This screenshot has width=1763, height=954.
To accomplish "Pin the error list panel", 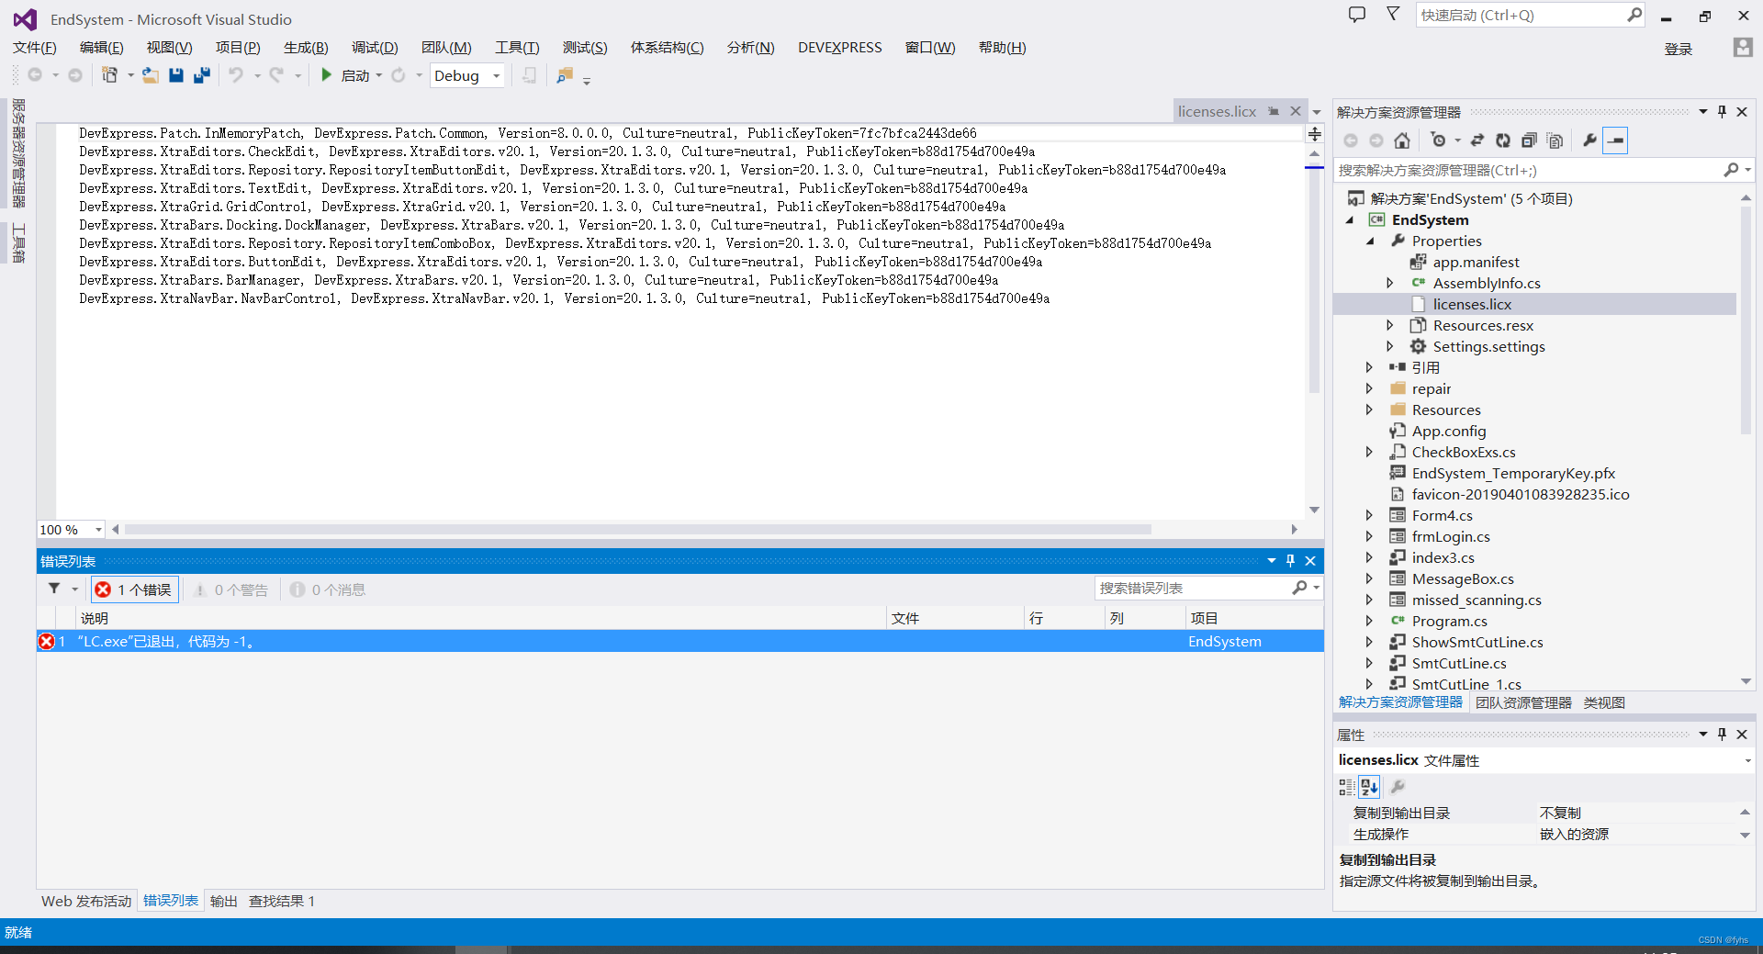I will coord(1290,560).
